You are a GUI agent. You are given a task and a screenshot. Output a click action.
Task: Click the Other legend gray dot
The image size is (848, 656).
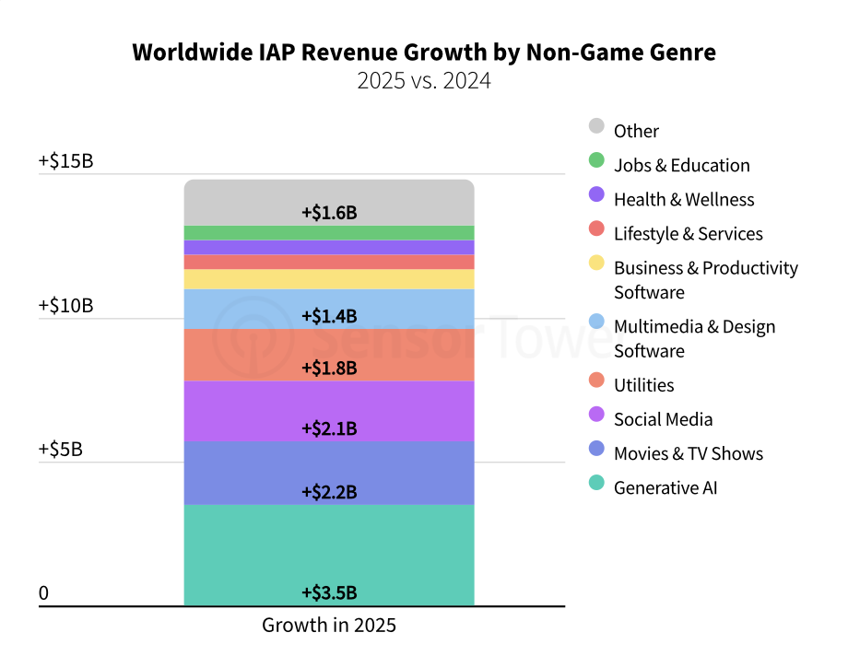[x=596, y=126]
